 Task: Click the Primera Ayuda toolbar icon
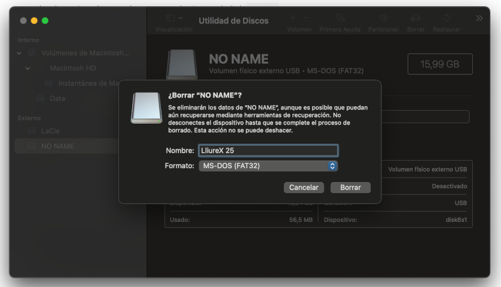(339, 18)
